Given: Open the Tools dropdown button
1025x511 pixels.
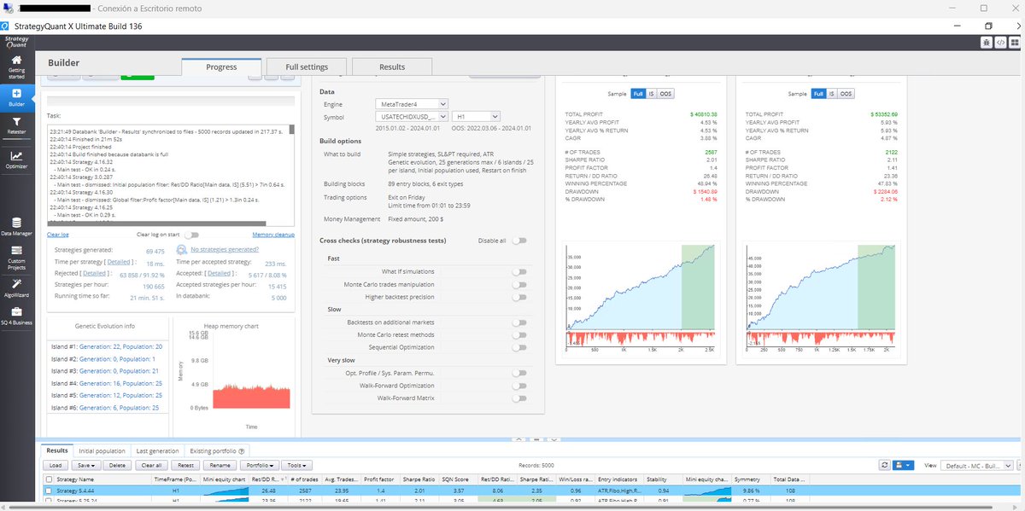Looking at the screenshot, I should 296,465.
